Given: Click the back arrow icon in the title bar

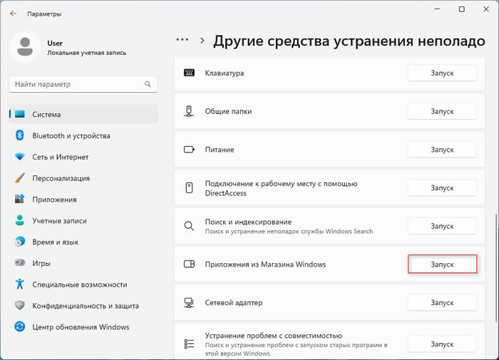Looking at the screenshot, I should 13,14.
